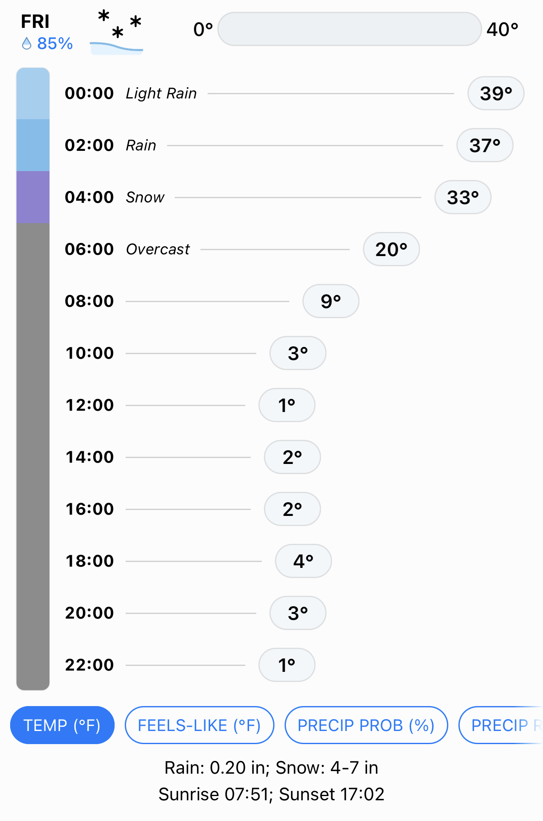Tap the FRI day header
The width and height of the screenshot is (543, 821).
pos(35,22)
